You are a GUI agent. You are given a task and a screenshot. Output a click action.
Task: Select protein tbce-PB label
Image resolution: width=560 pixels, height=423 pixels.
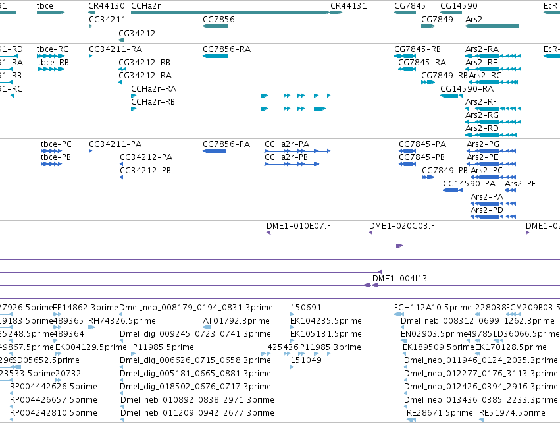pos(55,157)
